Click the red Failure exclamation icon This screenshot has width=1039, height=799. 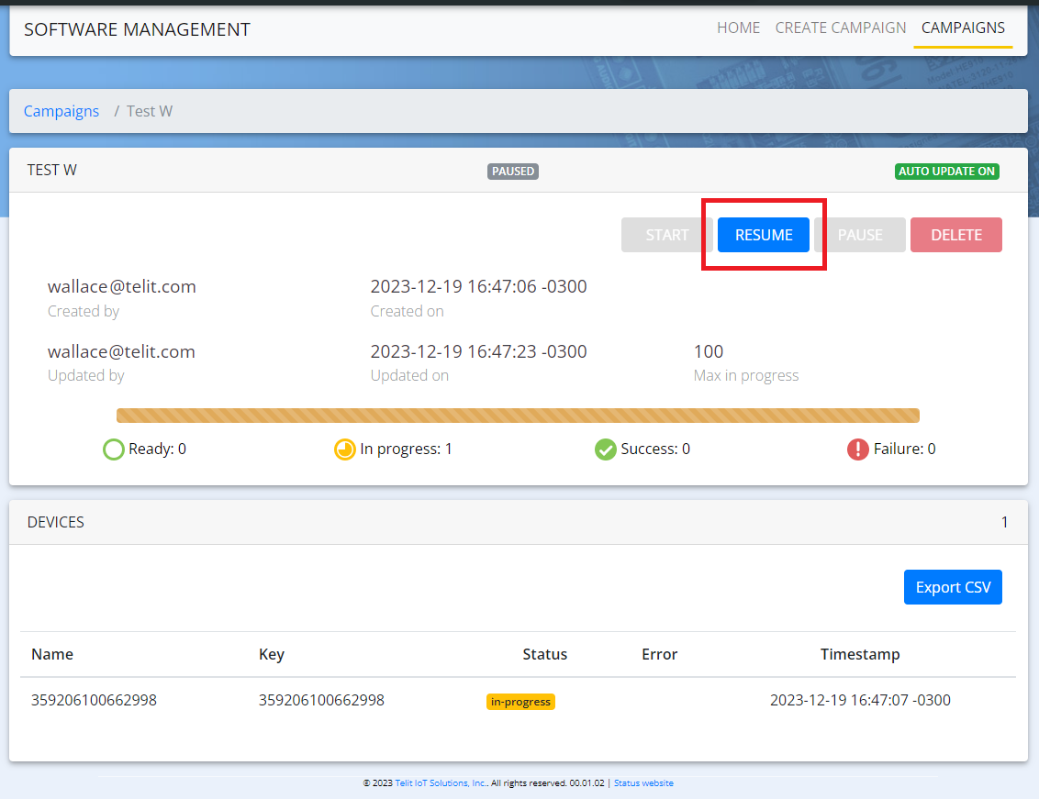[857, 449]
